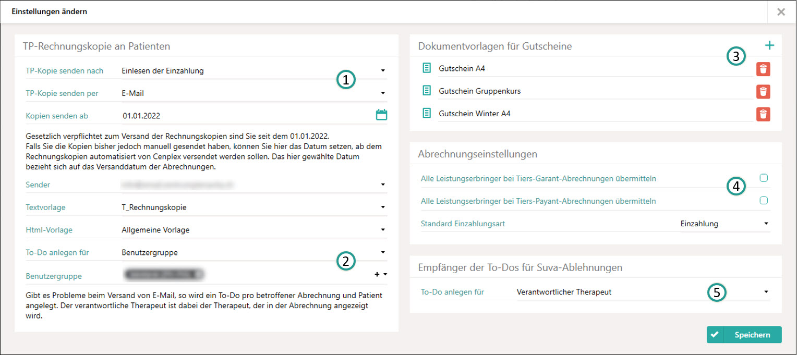Expand the Benutzergruppe selection arrow

coord(385,274)
